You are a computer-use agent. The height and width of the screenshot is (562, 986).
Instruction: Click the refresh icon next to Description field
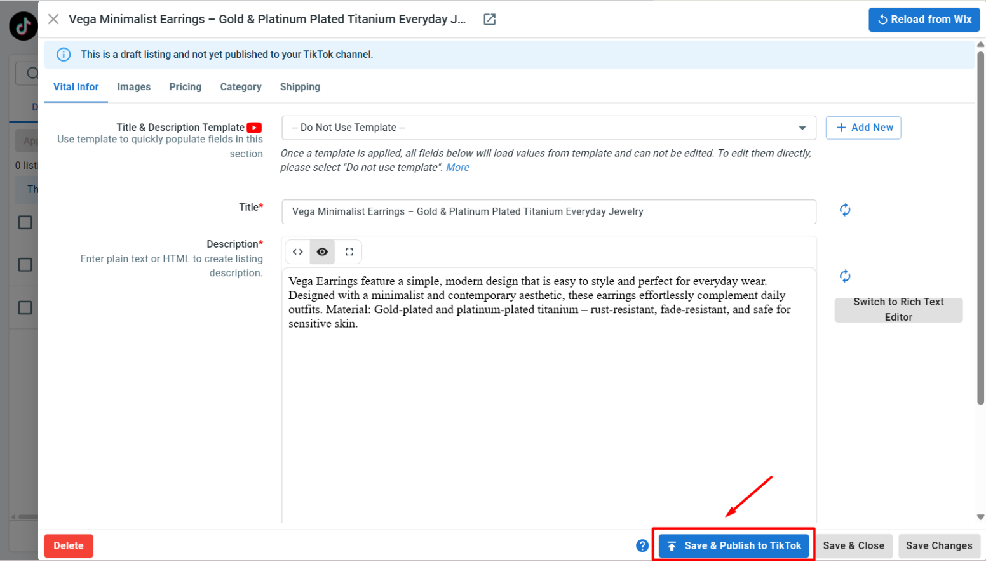tap(845, 276)
